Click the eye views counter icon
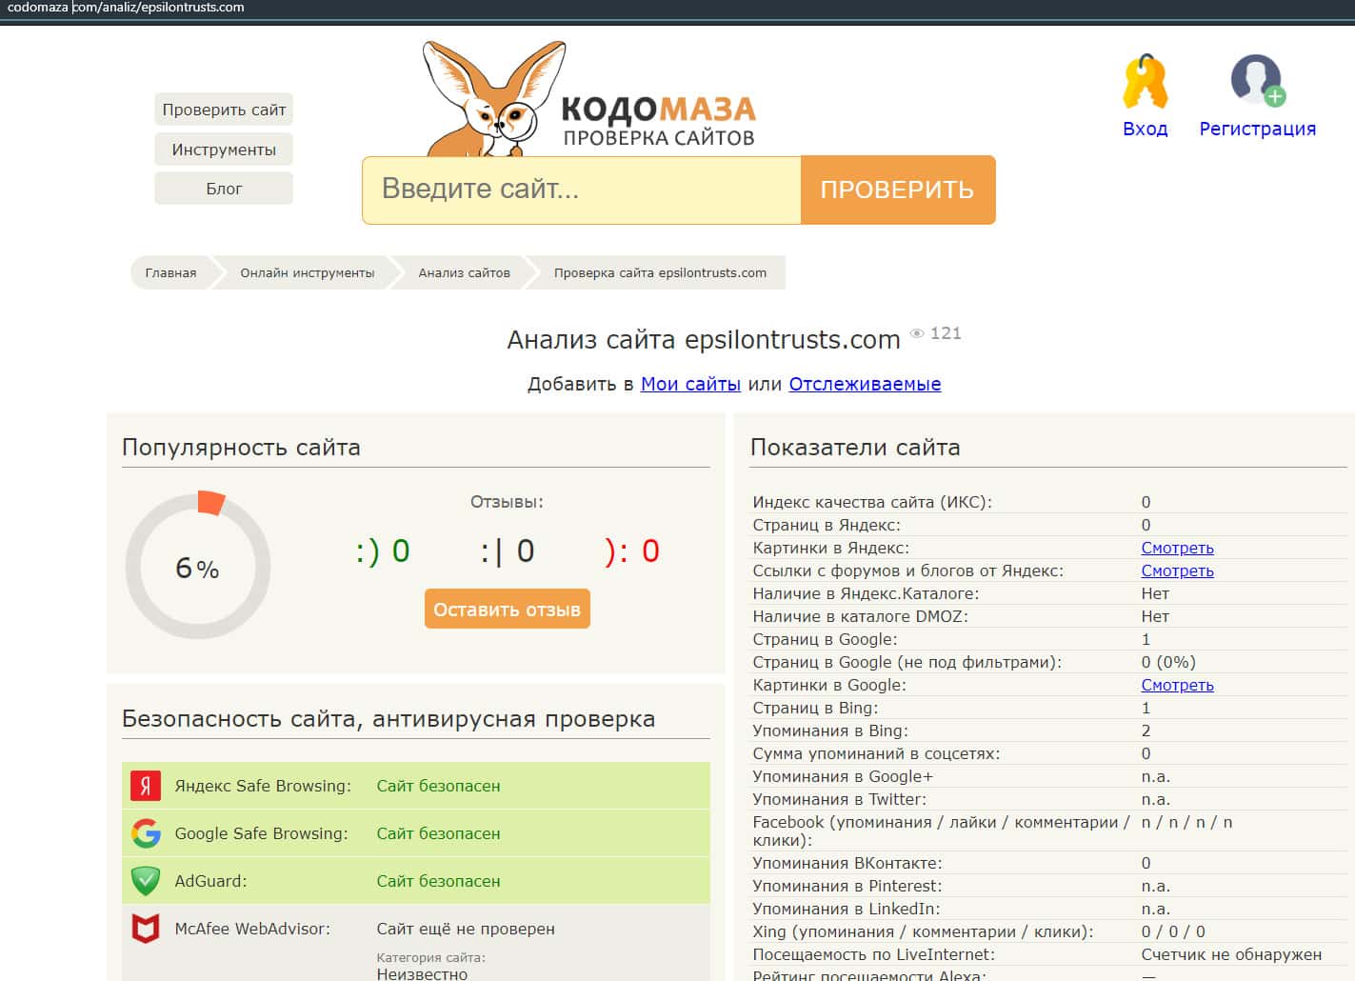 tap(917, 333)
